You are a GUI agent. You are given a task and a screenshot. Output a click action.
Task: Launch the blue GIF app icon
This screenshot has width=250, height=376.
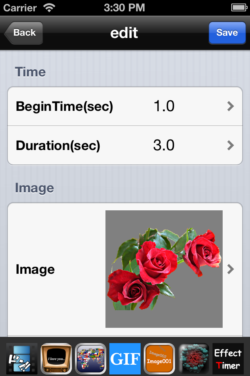(x=125, y=358)
